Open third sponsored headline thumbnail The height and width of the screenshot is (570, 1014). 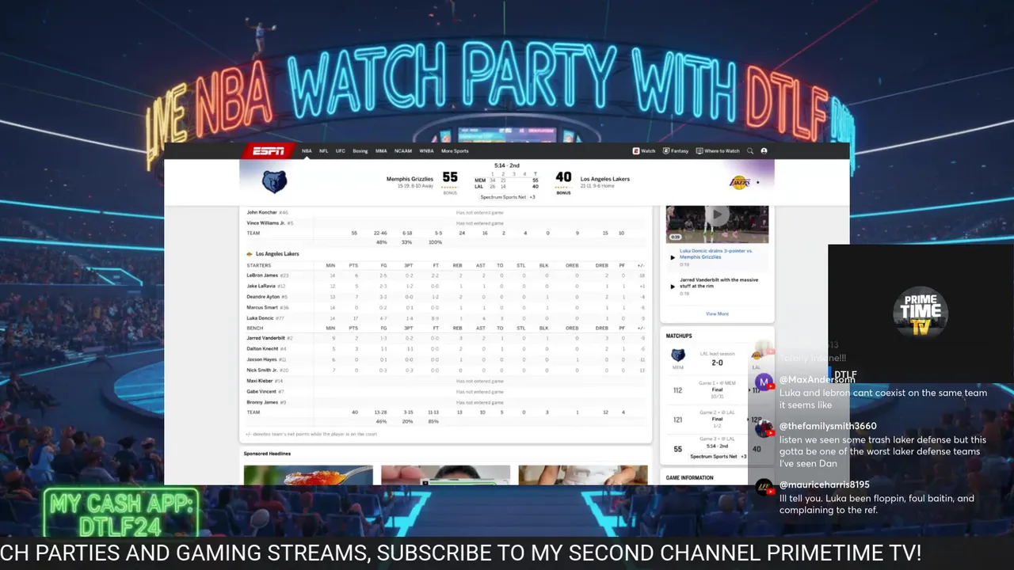[x=583, y=475]
